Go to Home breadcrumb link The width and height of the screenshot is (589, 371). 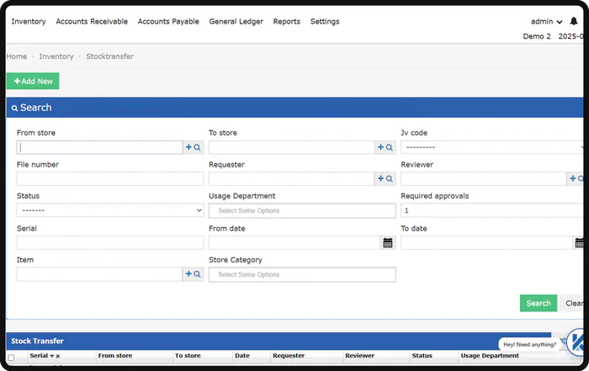pyautogui.click(x=17, y=56)
